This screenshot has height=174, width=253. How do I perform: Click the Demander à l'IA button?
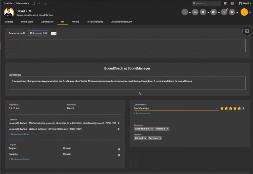coord(38,33)
